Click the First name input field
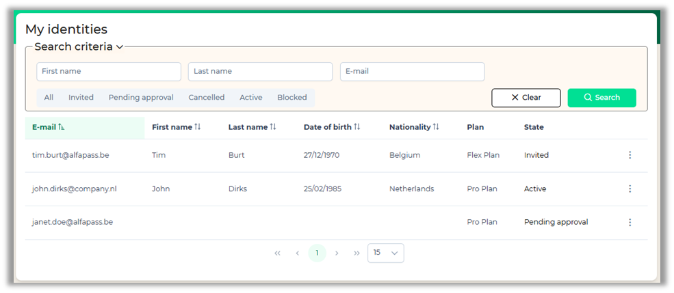 pyautogui.click(x=109, y=72)
